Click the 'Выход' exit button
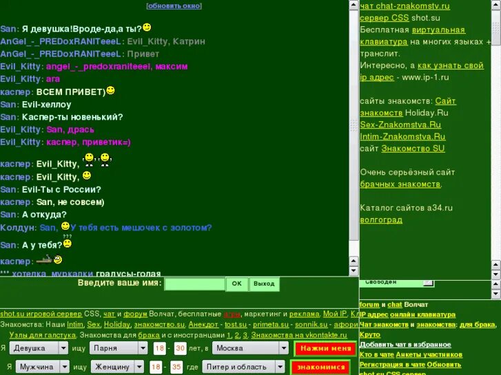This screenshot has height=375, width=501. (x=264, y=283)
